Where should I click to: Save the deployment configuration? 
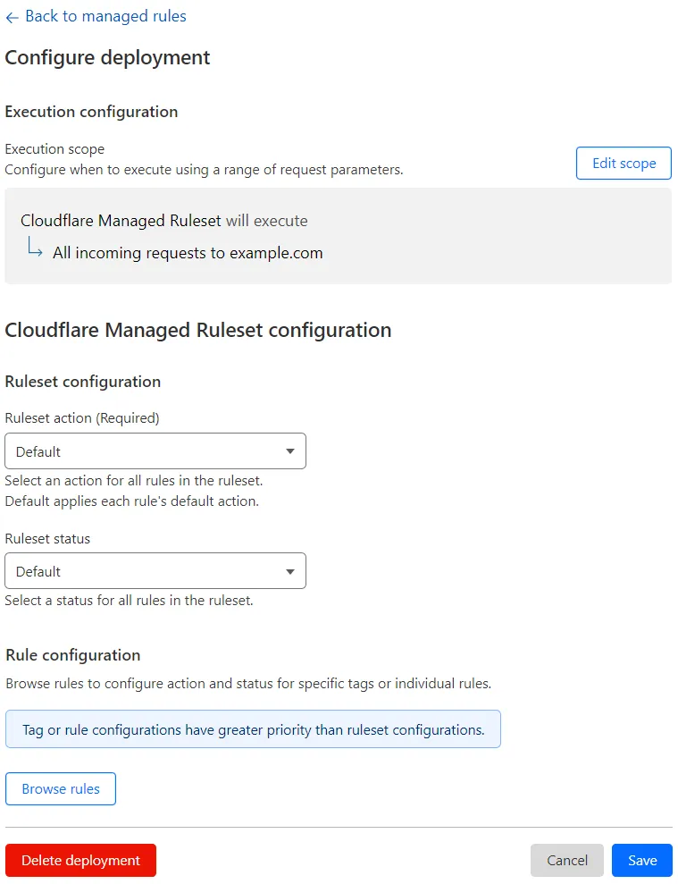tap(641, 860)
